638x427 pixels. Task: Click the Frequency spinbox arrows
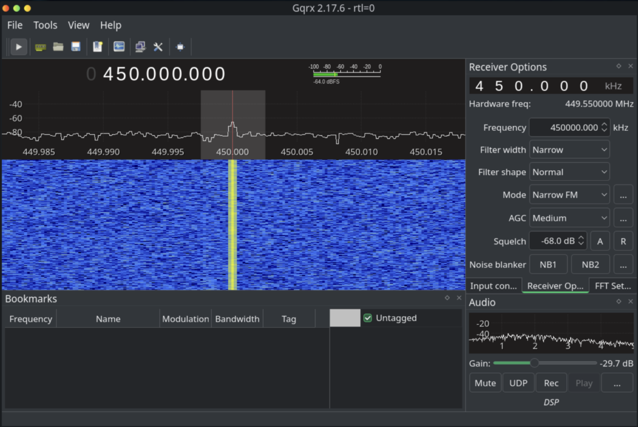[x=604, y=127]
